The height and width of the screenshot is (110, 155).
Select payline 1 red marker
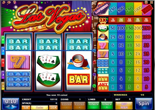pos(3,63)
